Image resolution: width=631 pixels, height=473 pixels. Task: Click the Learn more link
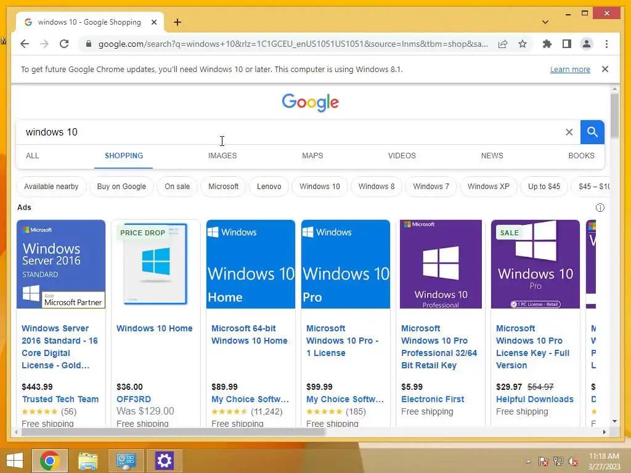(x=570, y=69)
